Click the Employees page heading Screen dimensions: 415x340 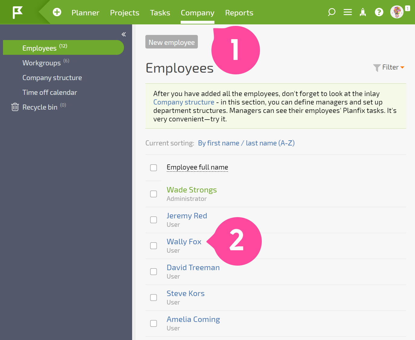[179, 69]
